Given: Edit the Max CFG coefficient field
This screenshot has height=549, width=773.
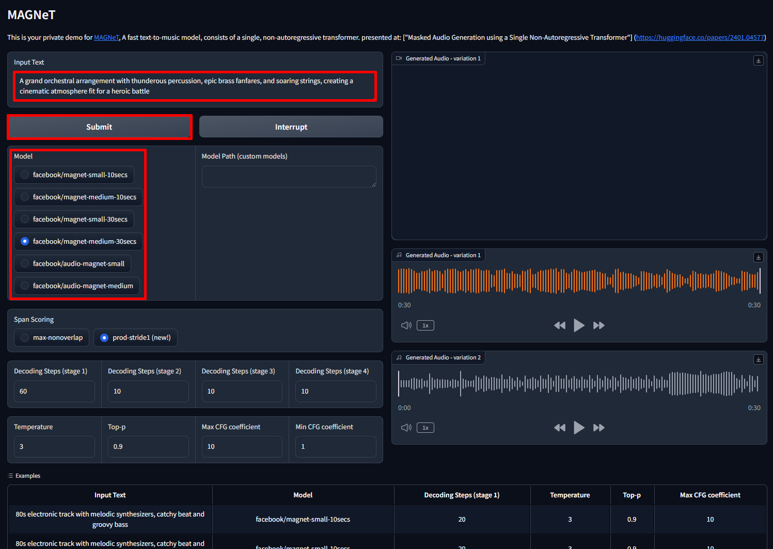Looking at the screenshot, I should (242, 447).
